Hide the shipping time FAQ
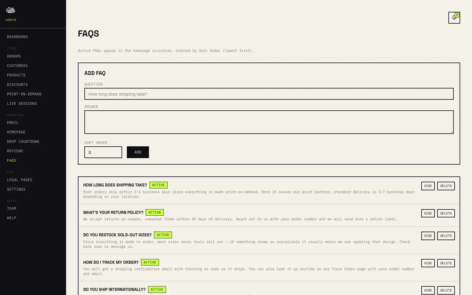The image size is (472, 295). pos(428,186)
